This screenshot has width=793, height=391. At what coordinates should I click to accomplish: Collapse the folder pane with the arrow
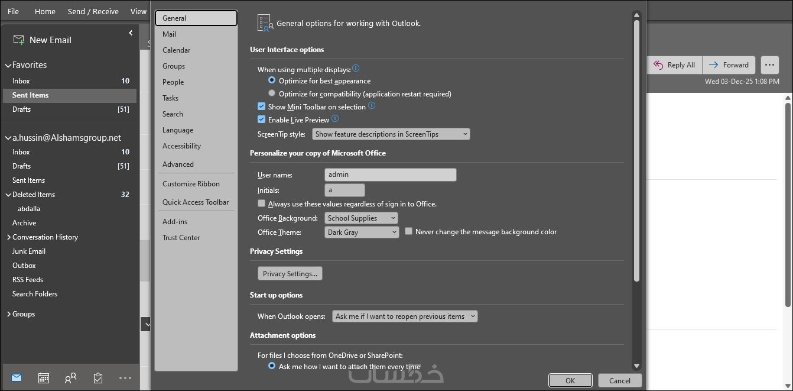pyautogui.click(x=131, y=33)
